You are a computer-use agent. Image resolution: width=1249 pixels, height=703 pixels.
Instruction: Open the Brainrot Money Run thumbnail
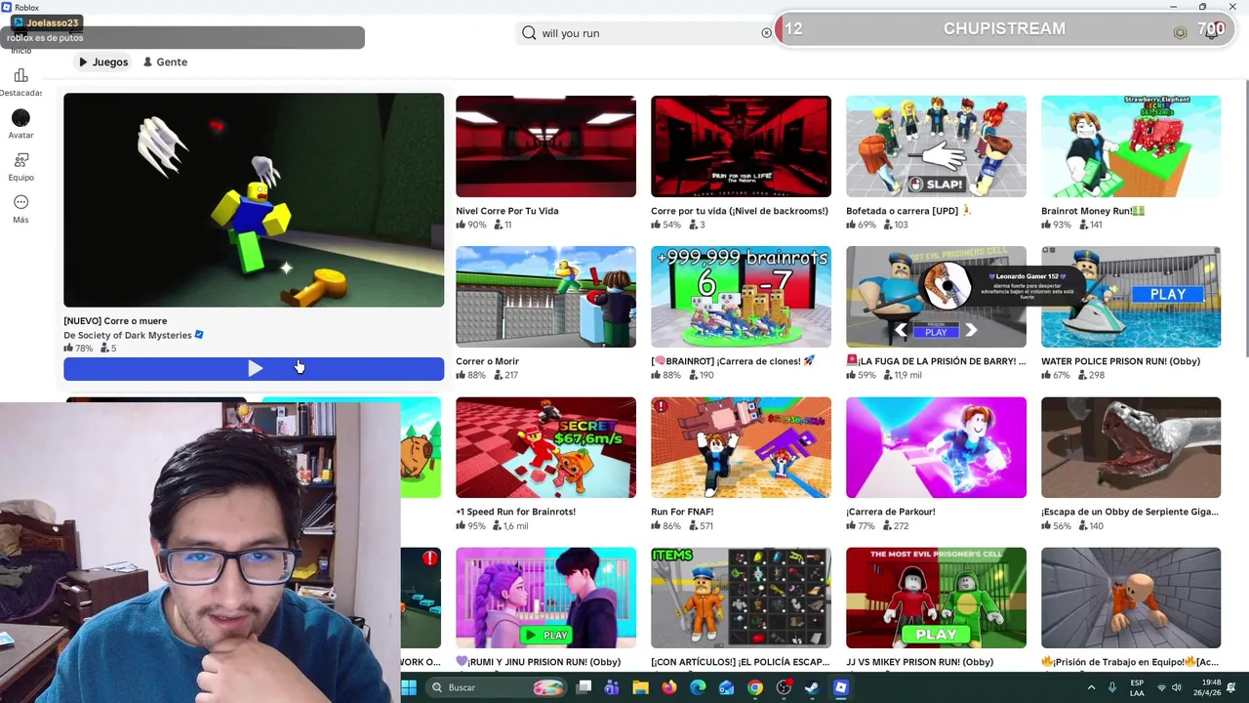coord(1131,146)
